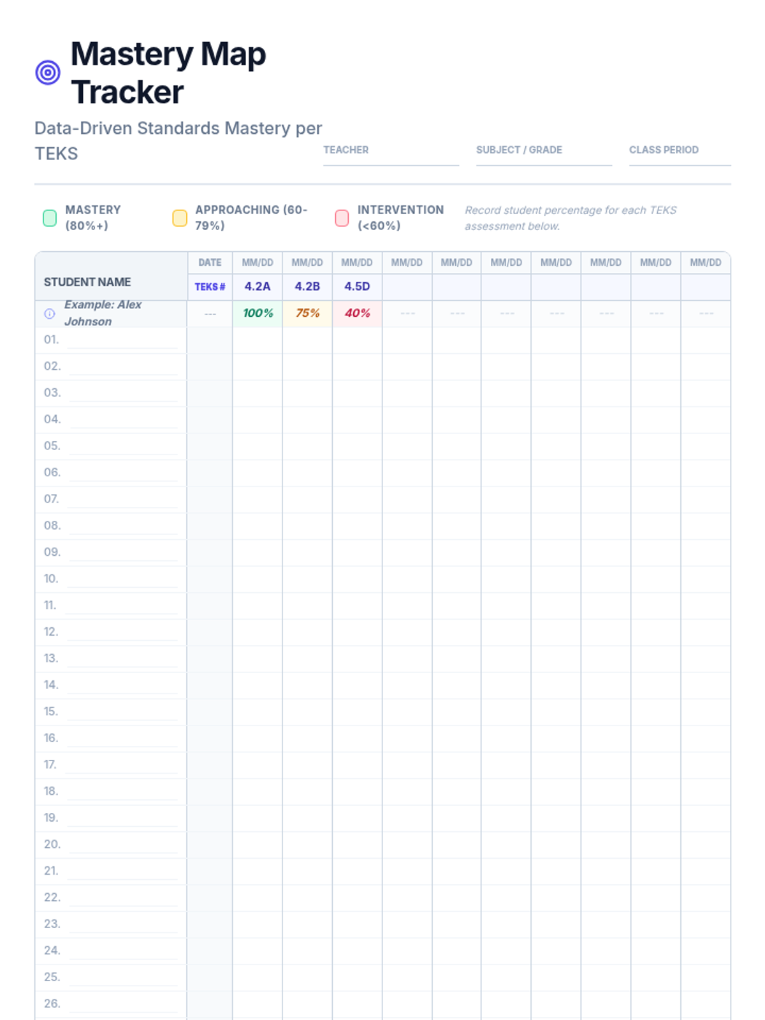Image resolution: width=765 pixels, height=1020 pixels.
Task: Click the 100% example score cell
Action: pos(258,313)
